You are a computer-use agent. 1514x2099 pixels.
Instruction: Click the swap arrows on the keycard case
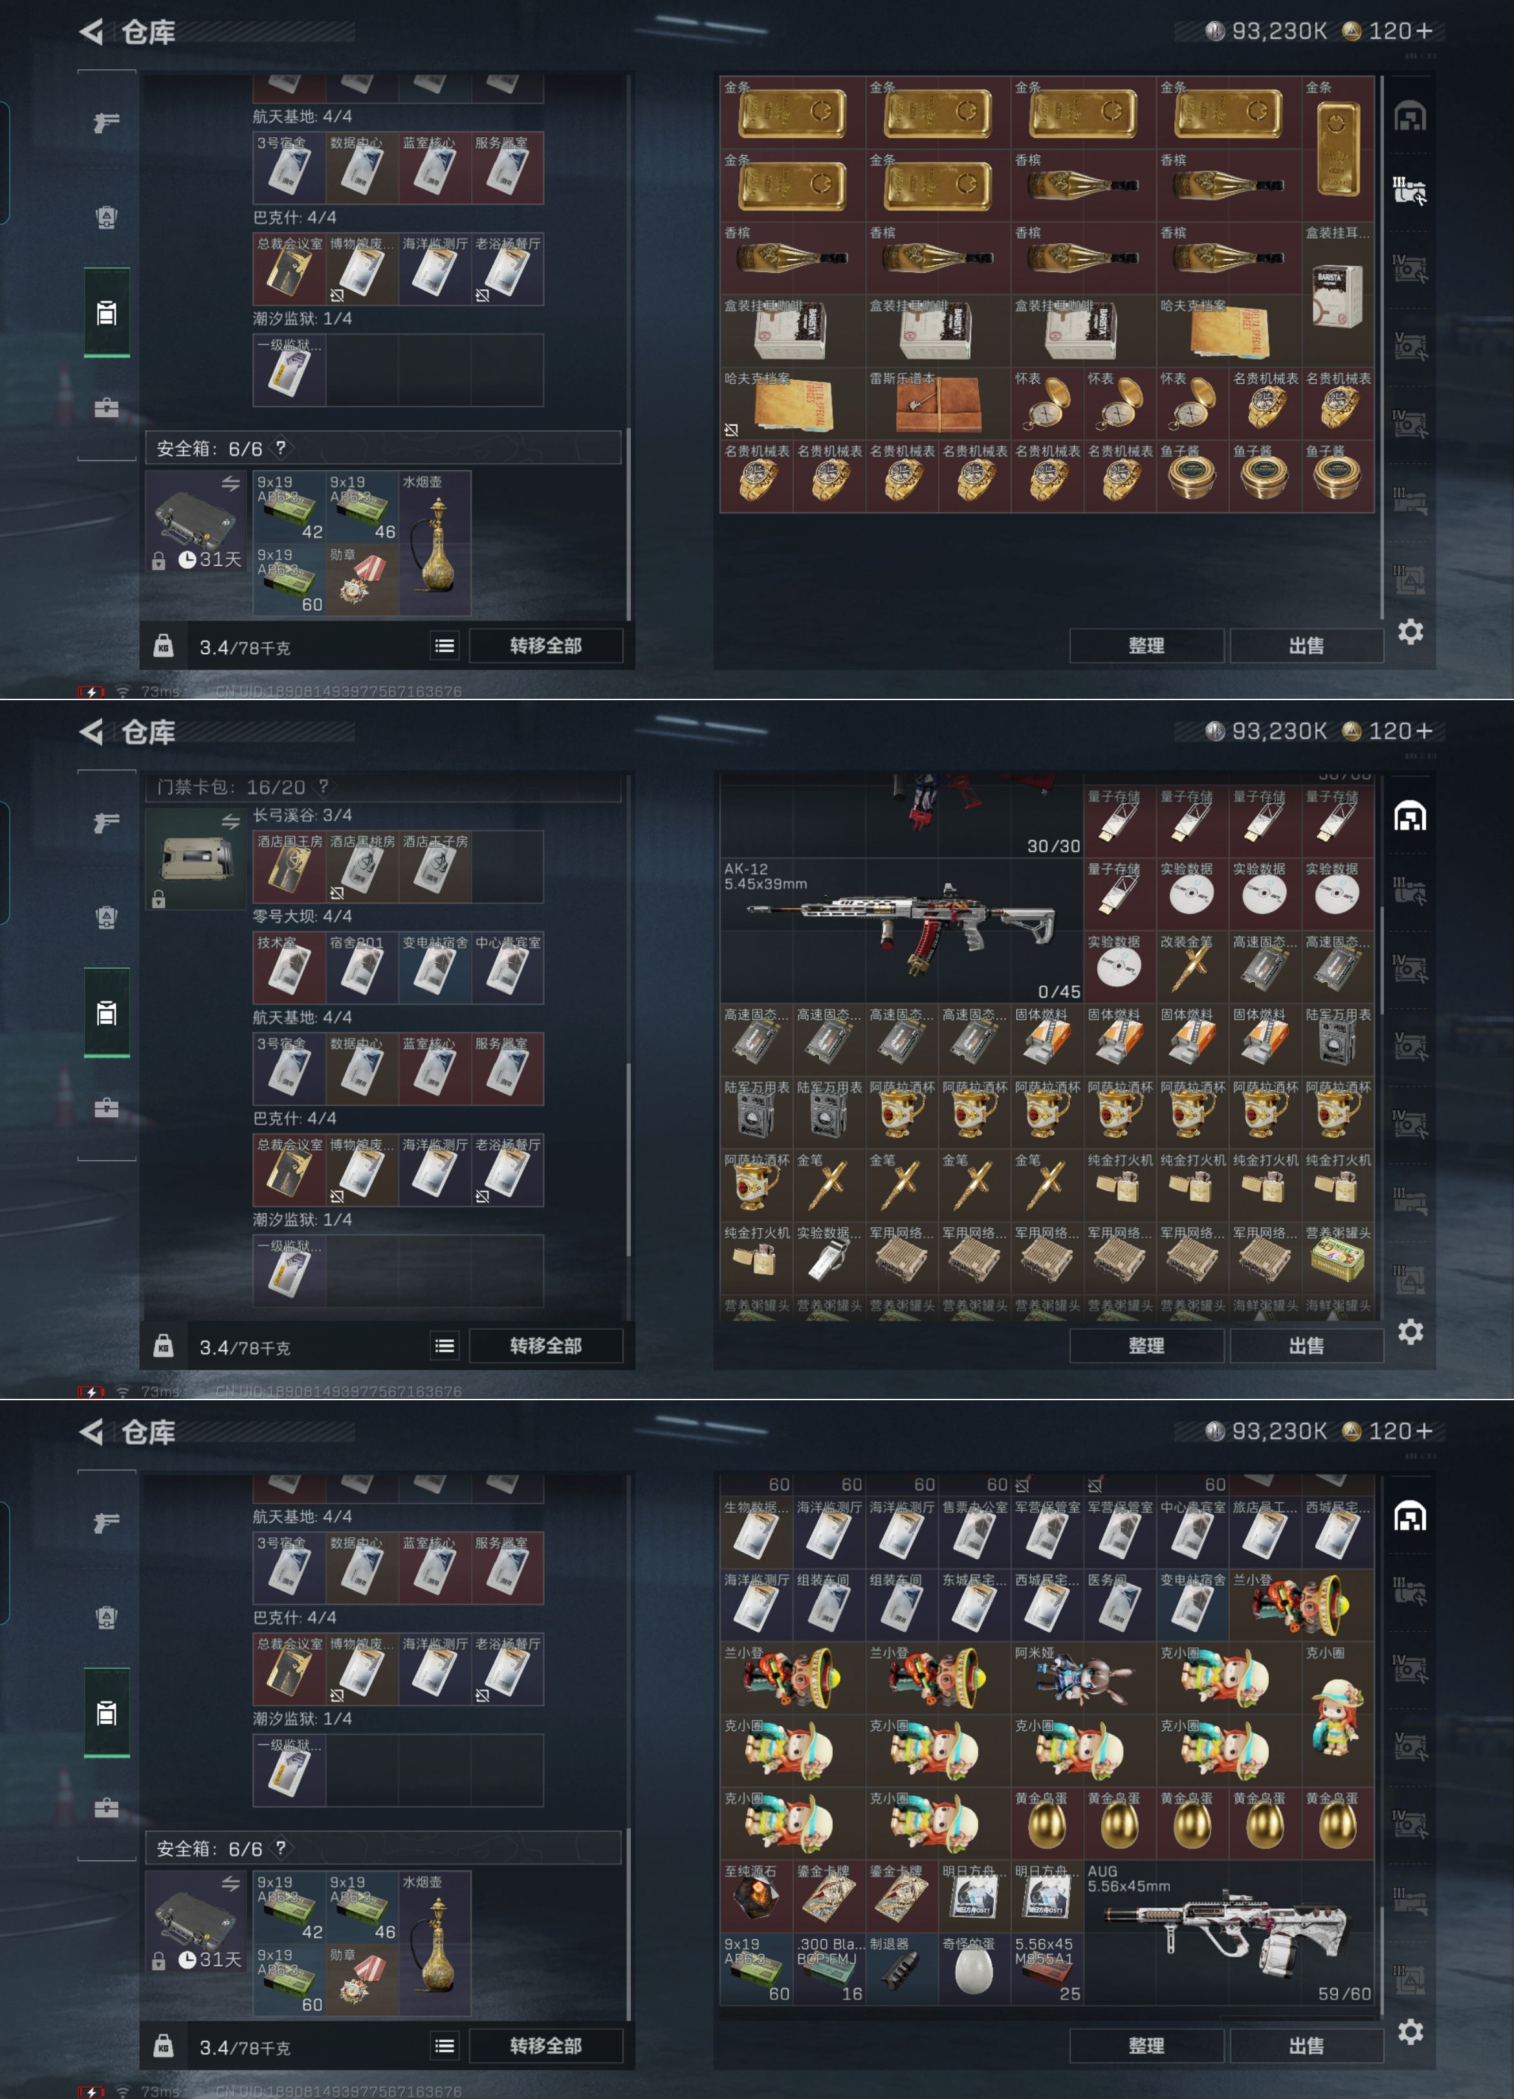[x=230, y=821]
